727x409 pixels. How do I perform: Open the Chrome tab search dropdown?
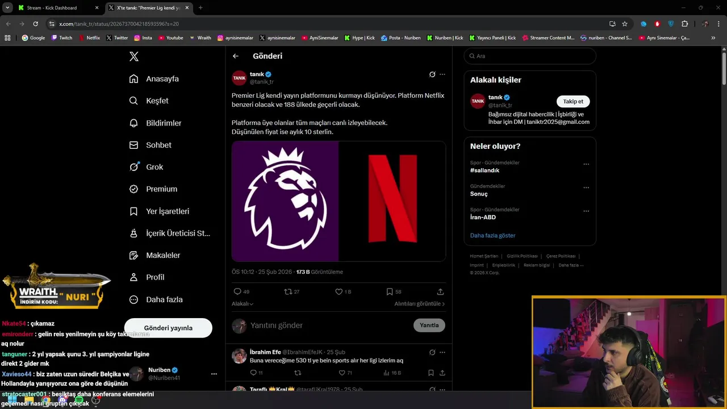click(7, 7)
